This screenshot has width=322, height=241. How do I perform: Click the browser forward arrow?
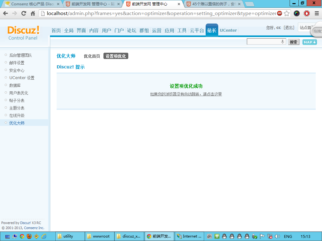pyautogui.click(x=14, y=13)
